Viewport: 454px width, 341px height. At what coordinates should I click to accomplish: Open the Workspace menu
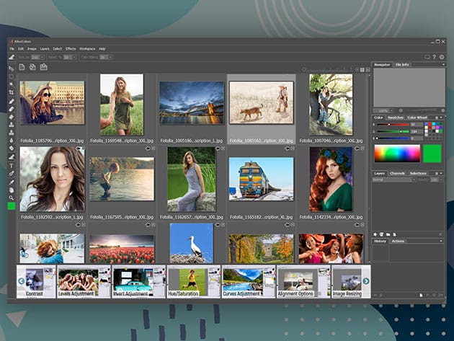87,48
